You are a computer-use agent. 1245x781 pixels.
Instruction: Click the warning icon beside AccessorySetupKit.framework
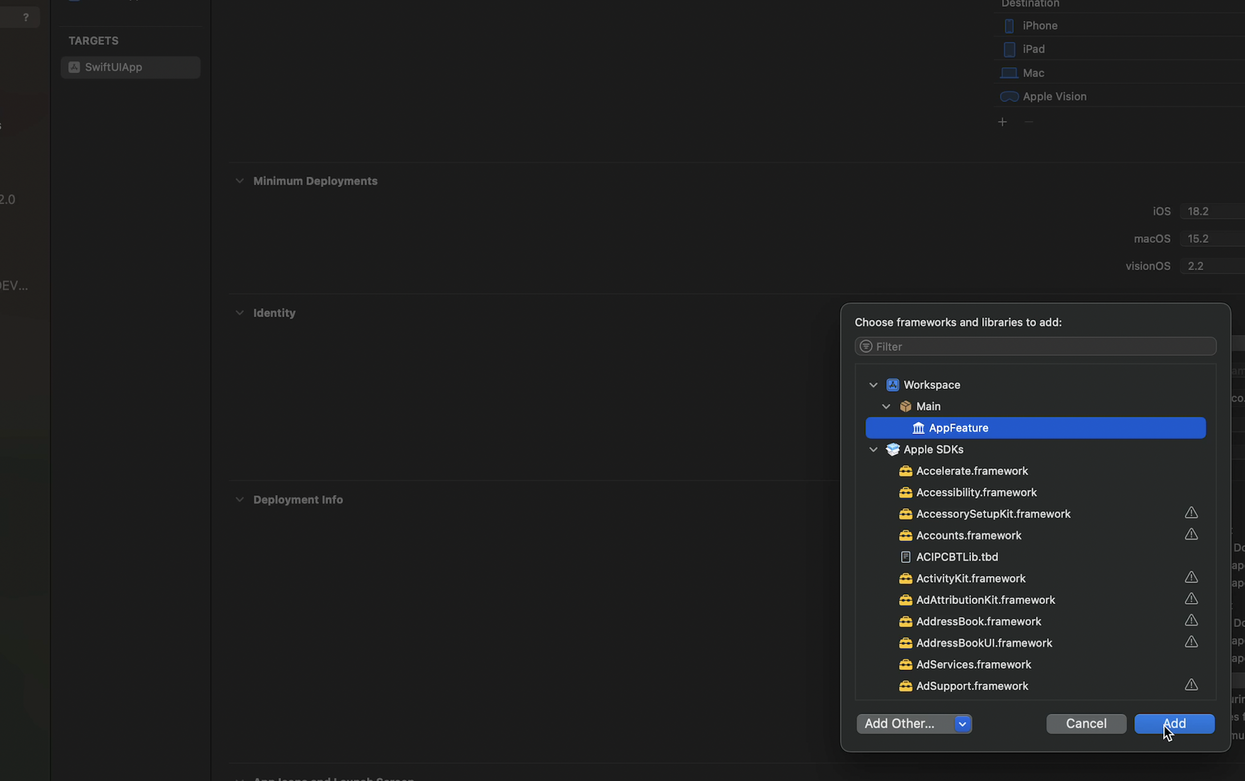(1191, 513)
